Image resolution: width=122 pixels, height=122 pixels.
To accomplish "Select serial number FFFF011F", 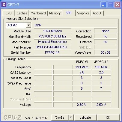I will tap(52, 52).
